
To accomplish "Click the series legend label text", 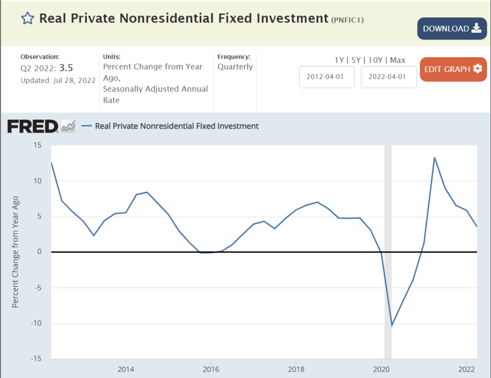I will 177,126.
